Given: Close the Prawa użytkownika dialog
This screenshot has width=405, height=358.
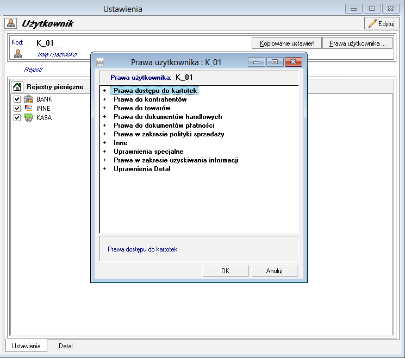Looking at the screenshot, I should (293, 62).
